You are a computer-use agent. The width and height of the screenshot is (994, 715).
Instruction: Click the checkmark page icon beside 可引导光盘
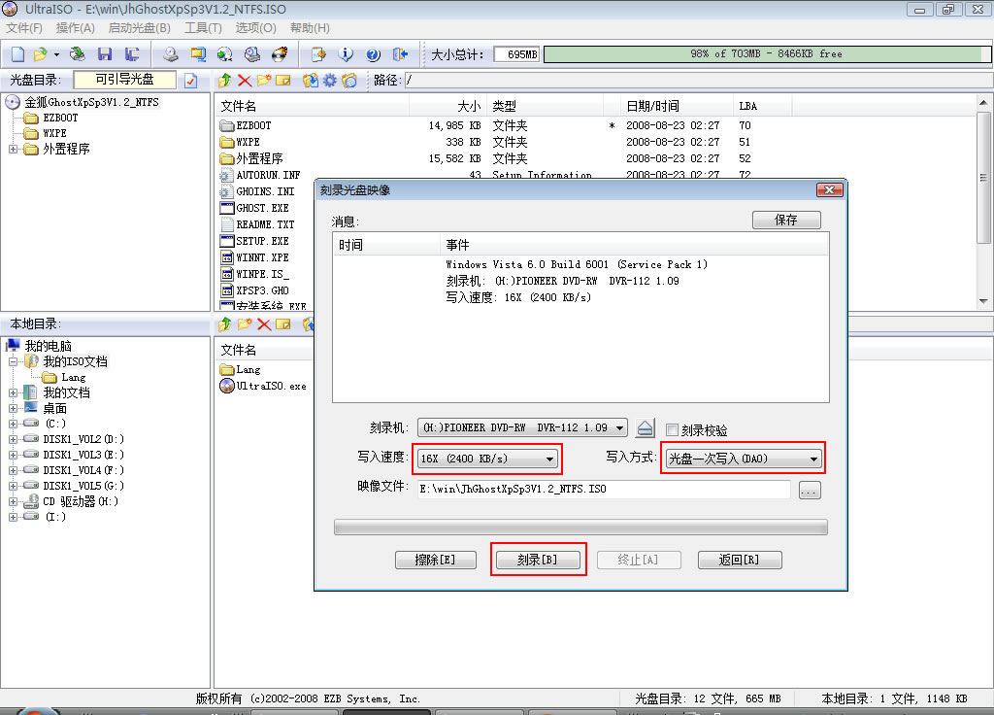(191, 81)
